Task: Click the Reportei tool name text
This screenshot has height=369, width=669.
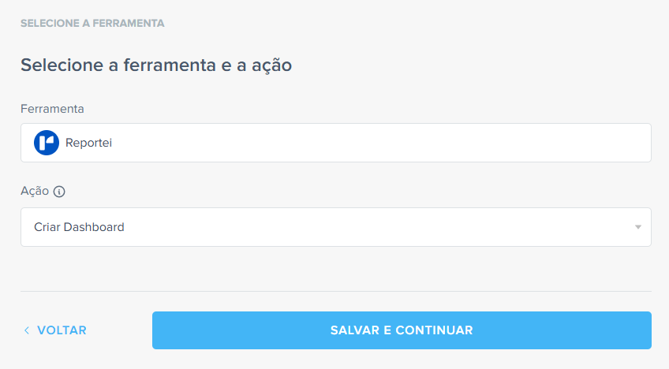Action: coord(88,143)
